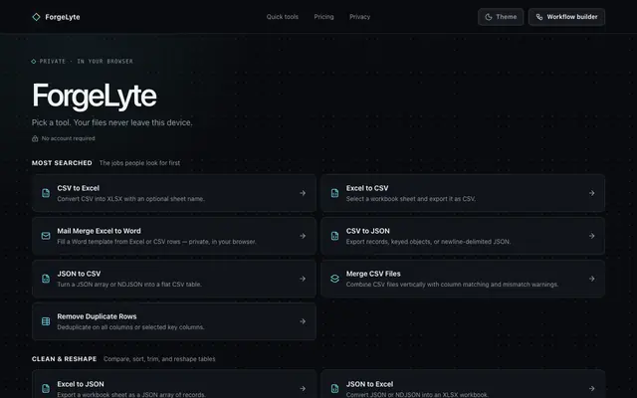
Task: Click the ForgeLyte diamond logo icon
Action: point(36,17)
